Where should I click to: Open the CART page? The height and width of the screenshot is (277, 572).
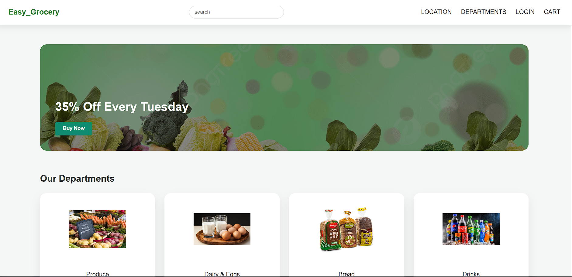552,12
